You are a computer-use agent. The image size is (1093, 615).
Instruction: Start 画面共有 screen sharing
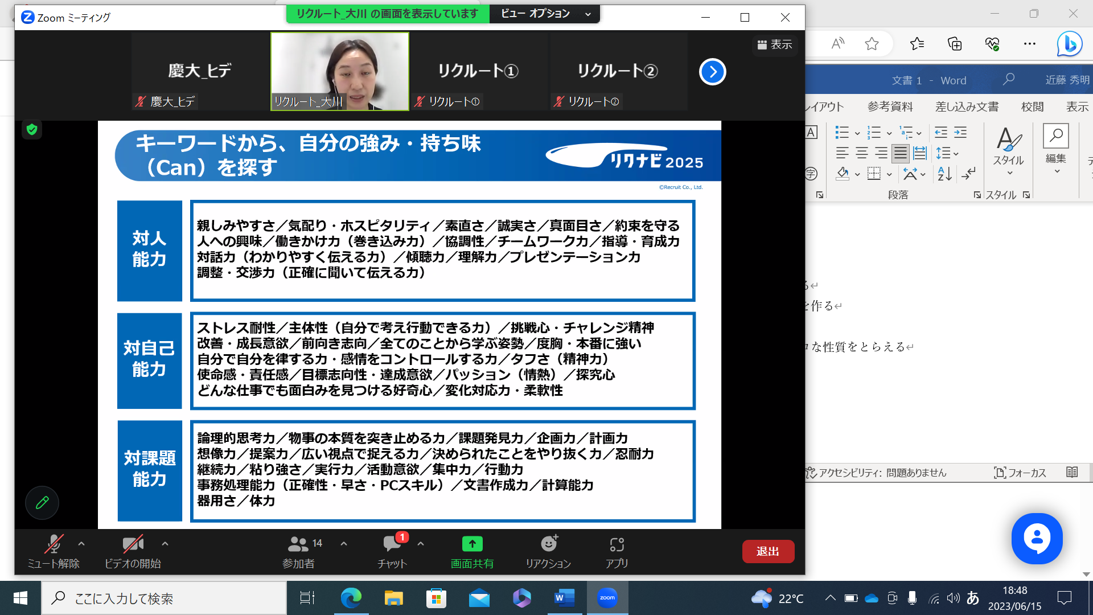[x=471, y=551]
